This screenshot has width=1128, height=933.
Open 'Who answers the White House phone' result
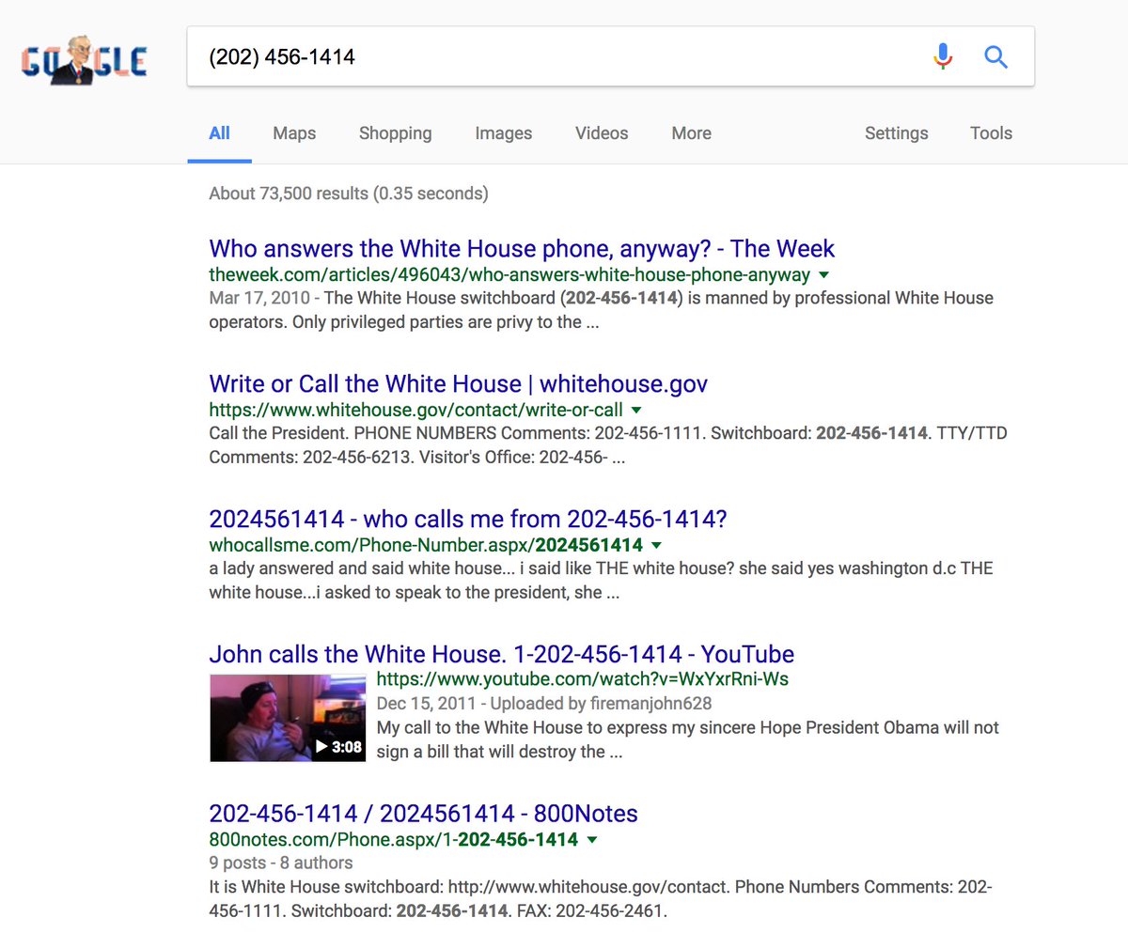pyautogui.click(x=522, y=249)
